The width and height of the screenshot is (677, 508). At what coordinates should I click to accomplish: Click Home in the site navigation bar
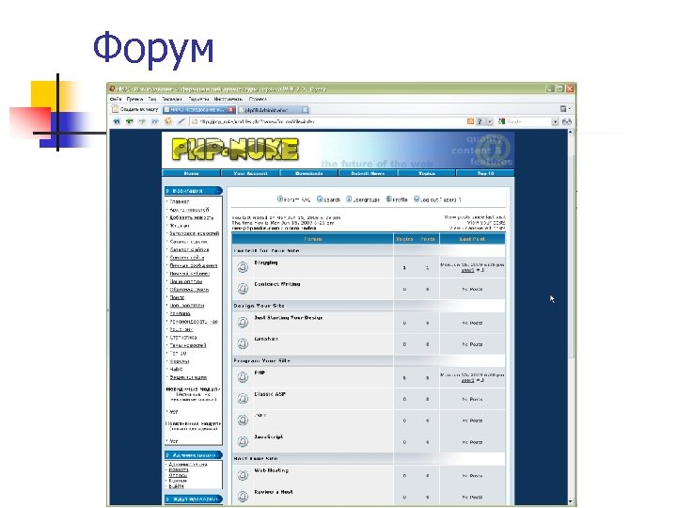pos(191,173)
